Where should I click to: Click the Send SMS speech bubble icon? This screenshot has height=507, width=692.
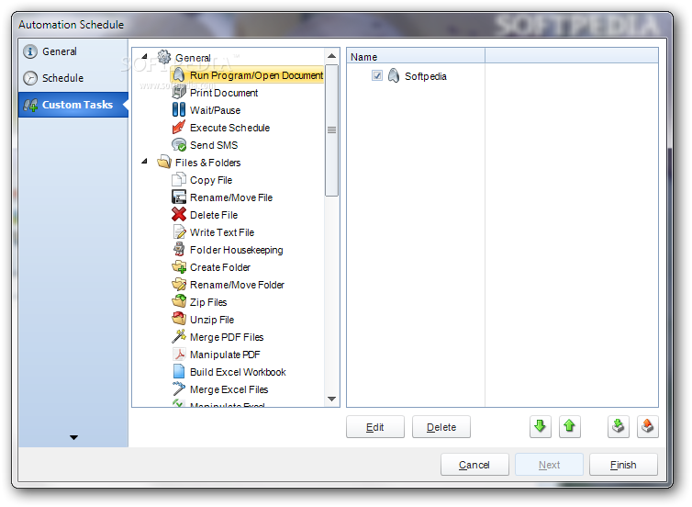[179, 145]
